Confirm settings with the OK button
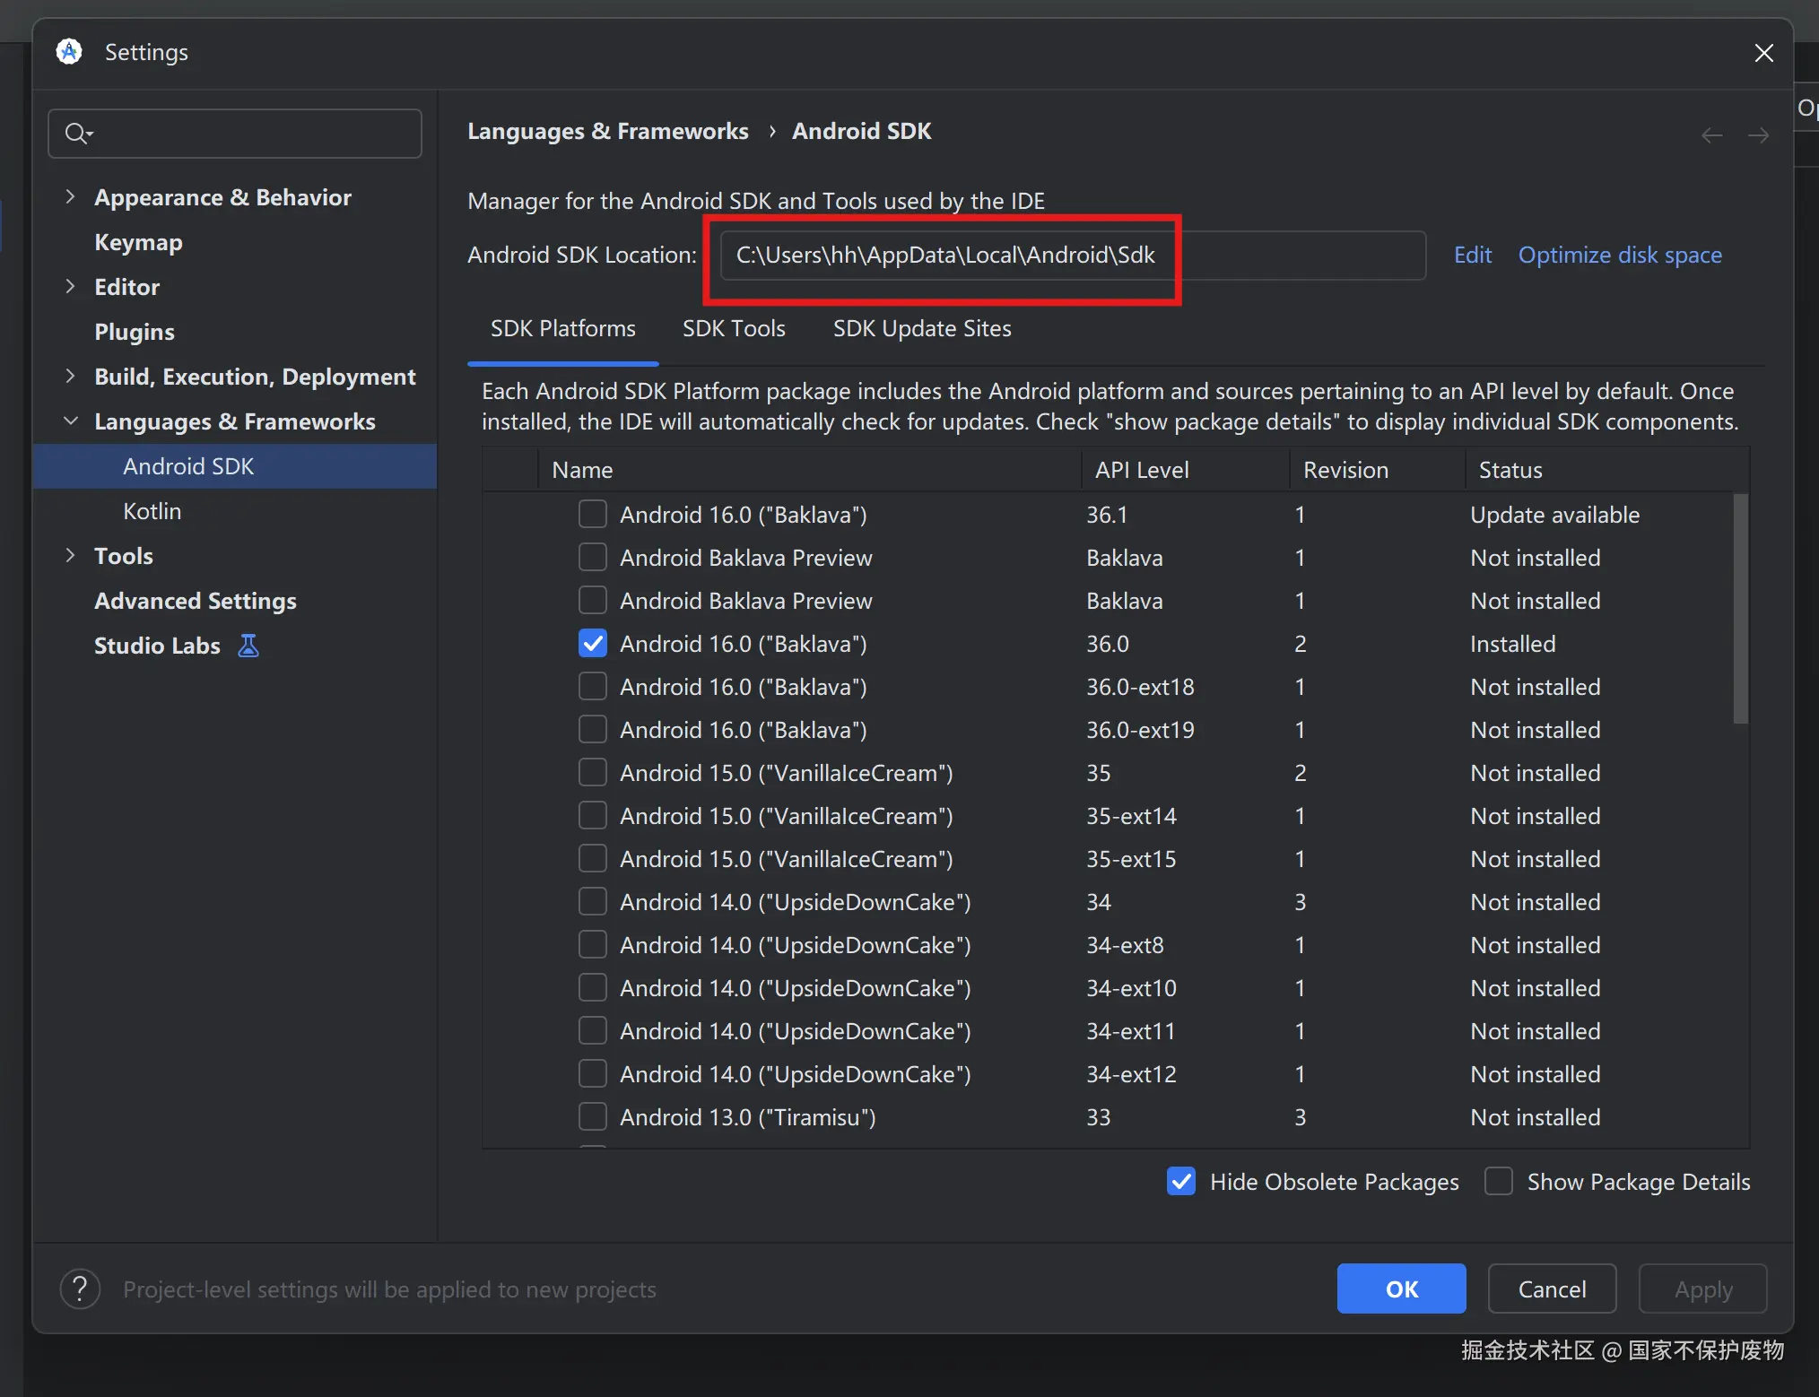 pos(1402,1289)
